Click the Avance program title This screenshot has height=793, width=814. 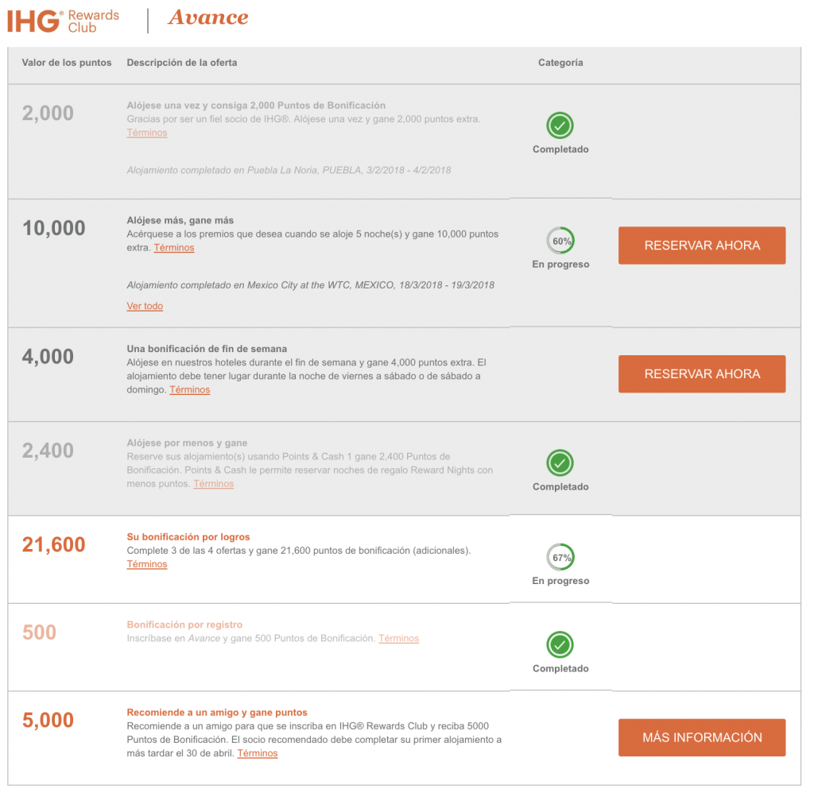[208, 17]
